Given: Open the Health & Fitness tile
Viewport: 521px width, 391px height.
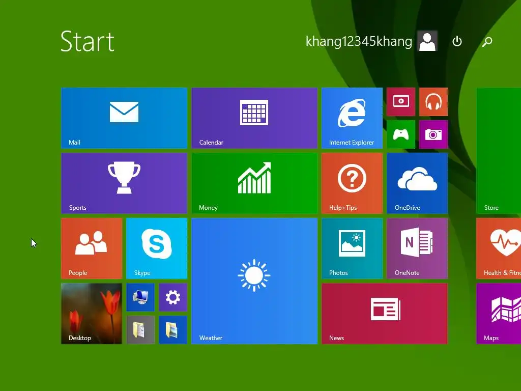Looking at the screenshot, I should click(499, 248).
